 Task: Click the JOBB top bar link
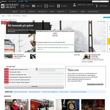click(26, 1)
